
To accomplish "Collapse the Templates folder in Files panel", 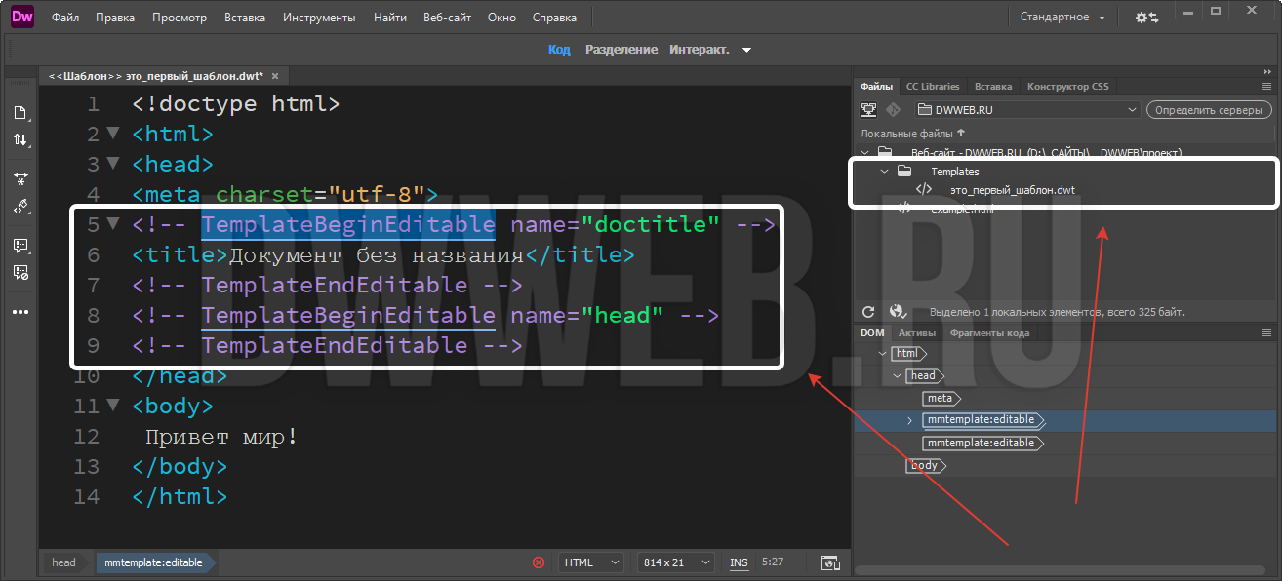I will [885, 172].
